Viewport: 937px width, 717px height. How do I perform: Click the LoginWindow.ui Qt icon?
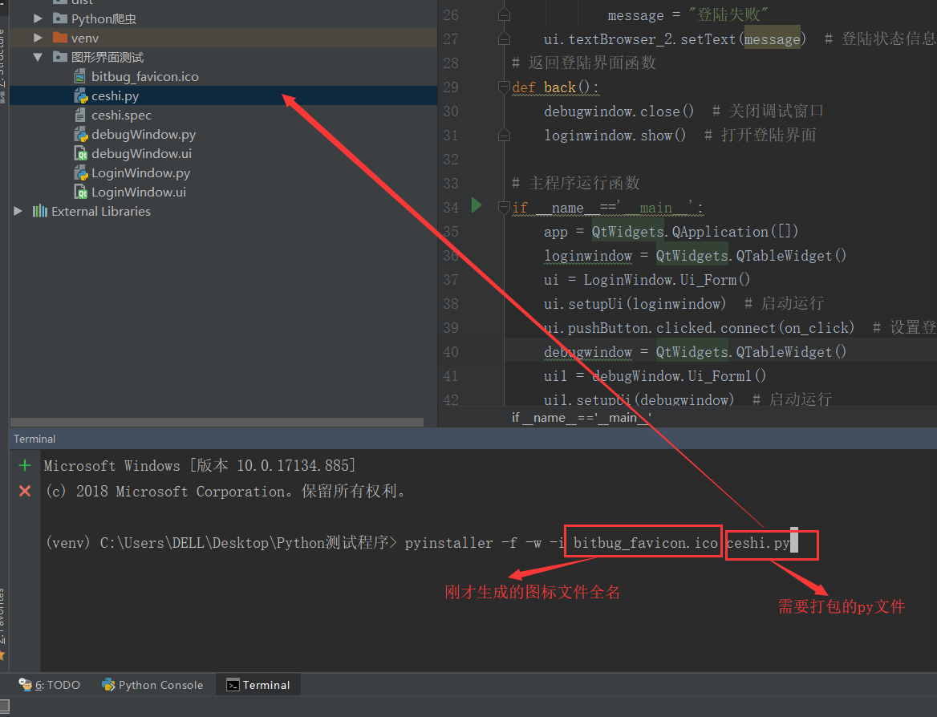[x=81, y=192]
